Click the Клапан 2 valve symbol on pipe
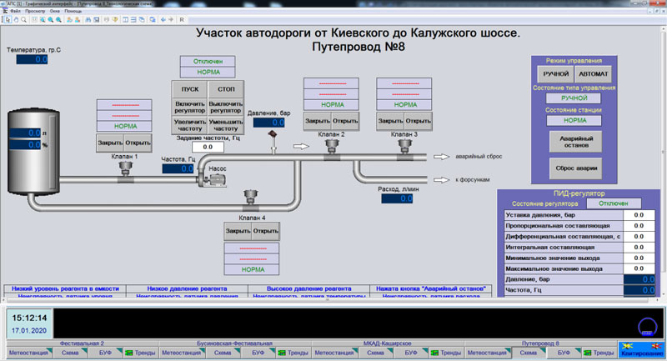This screenshot has width=667, height=361. [332, 149]
